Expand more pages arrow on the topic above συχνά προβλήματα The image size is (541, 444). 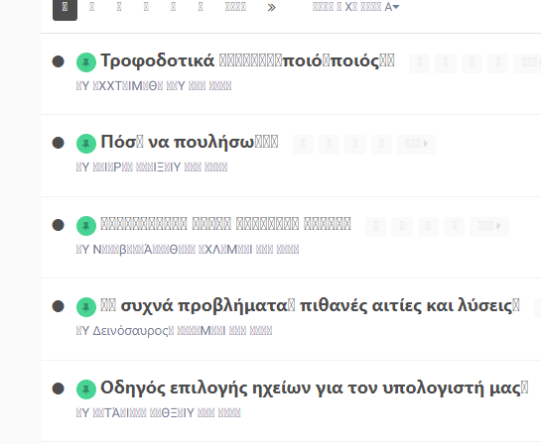pyautogui.click(x=489, y=226)
